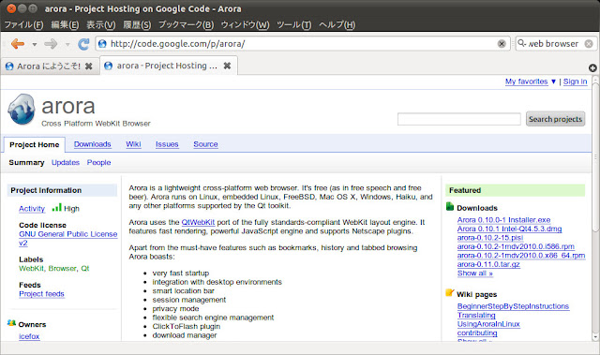Focus the project search input field
This screenshot has height=355, width=600.
pyautogui.click(x=458, y=119)
